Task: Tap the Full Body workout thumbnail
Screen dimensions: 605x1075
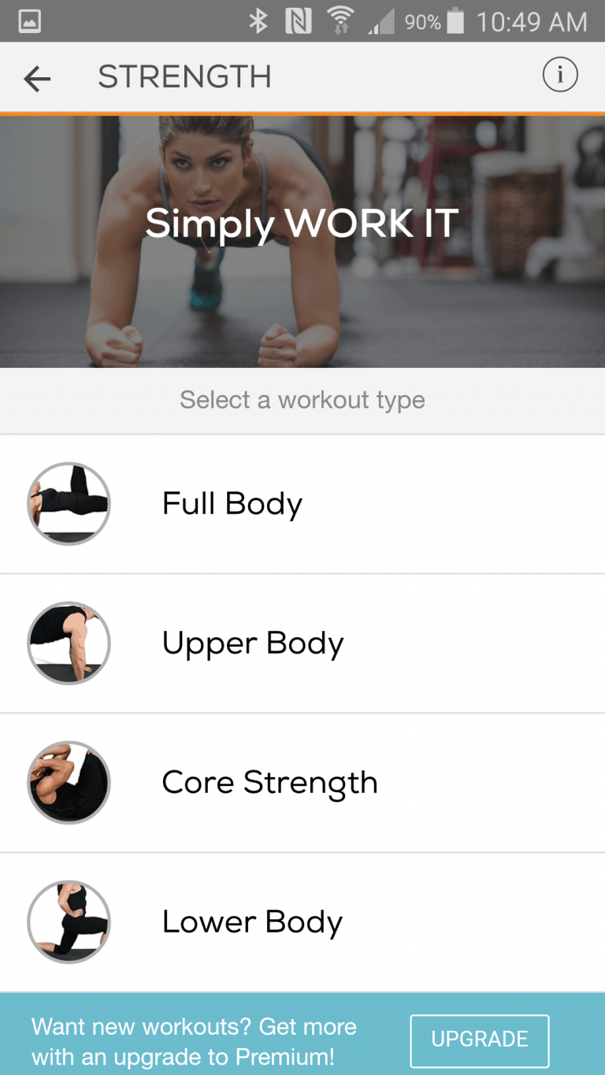Action: (69, 503)
